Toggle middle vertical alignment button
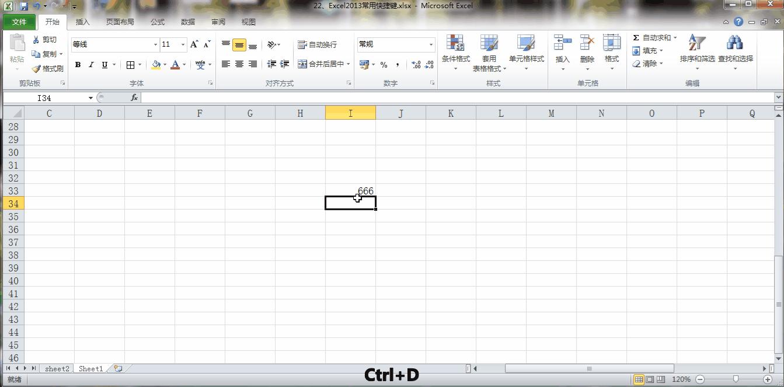 (239, 45)
